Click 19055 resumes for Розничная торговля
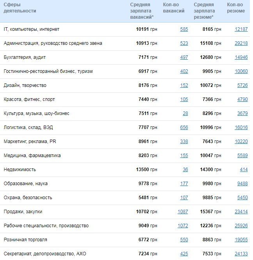This screenshot has width=253, height=260. pos(241,240)
